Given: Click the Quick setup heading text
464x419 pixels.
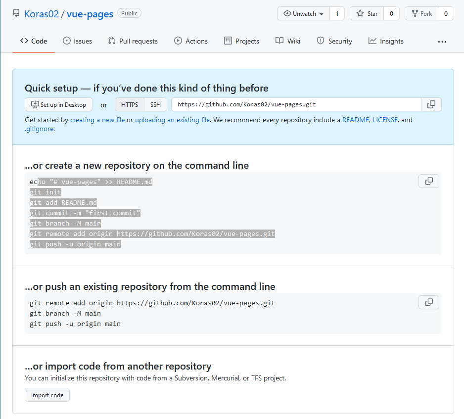Looking at the screenshot, I should click(146, 88).
